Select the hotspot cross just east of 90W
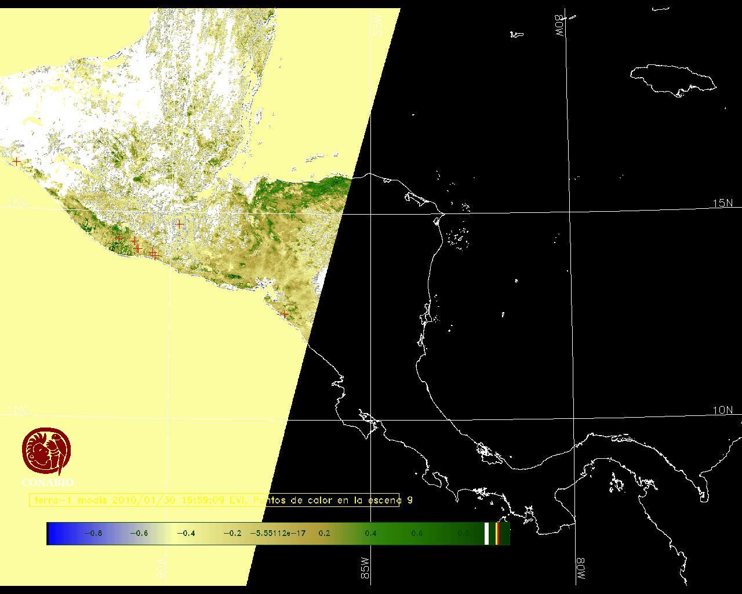 (180, 224)
